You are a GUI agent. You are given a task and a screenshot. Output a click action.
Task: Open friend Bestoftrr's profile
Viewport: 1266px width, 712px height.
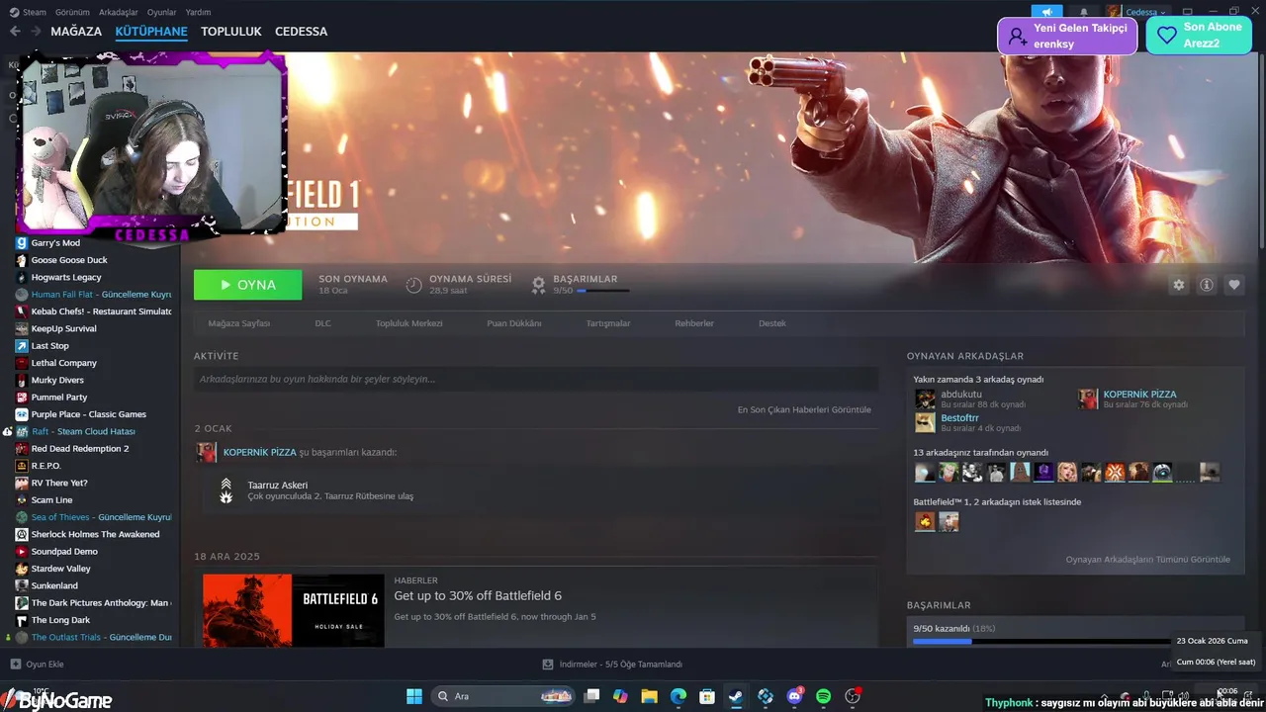(x=959, y=418)
